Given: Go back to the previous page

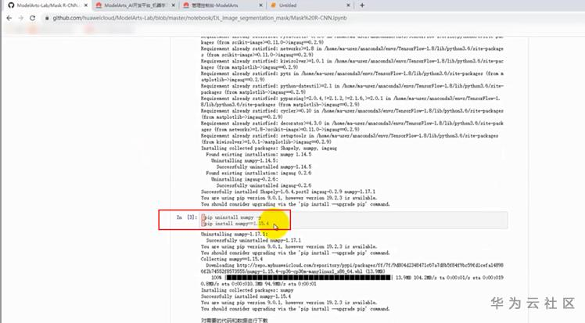Looking at the screenshot, I should pos(9,18).
